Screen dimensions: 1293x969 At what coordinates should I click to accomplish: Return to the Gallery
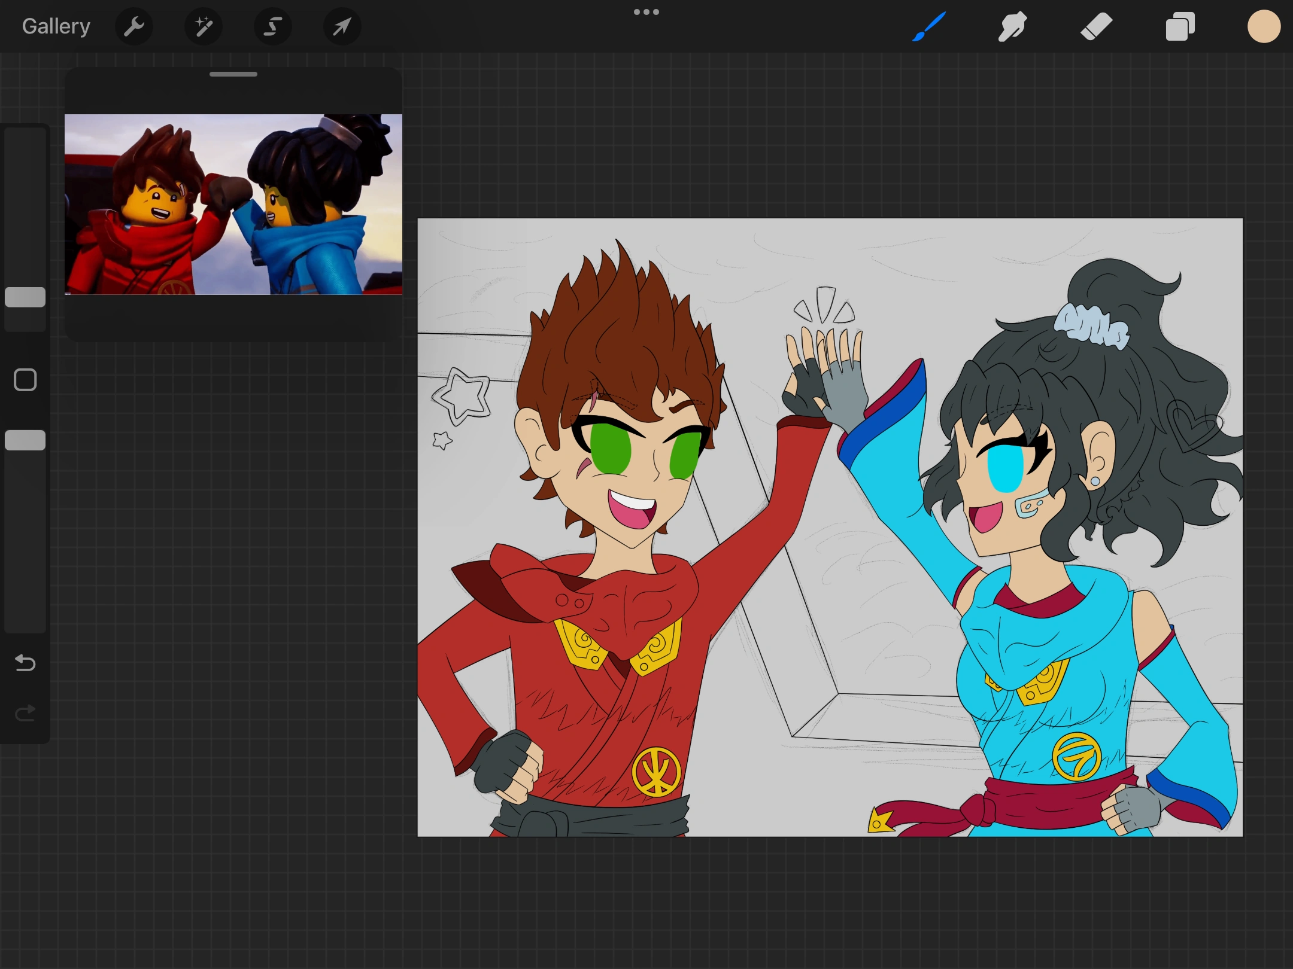[56, 26]
